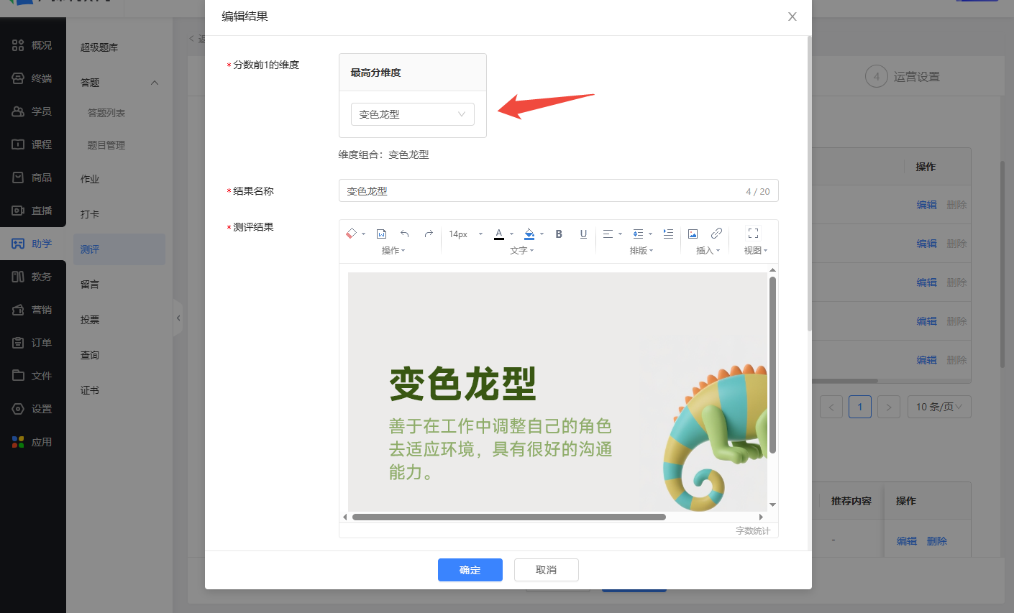Go to the next page in the background pagination

889,407
